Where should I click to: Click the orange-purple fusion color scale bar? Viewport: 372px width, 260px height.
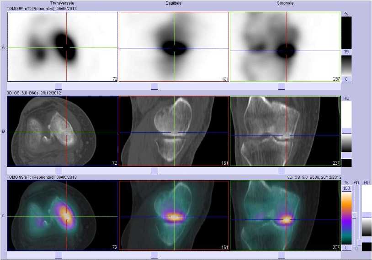click(x=346, y=218)
